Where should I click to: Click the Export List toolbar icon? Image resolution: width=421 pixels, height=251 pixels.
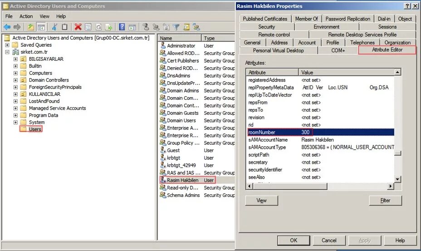tap(108, 27)
